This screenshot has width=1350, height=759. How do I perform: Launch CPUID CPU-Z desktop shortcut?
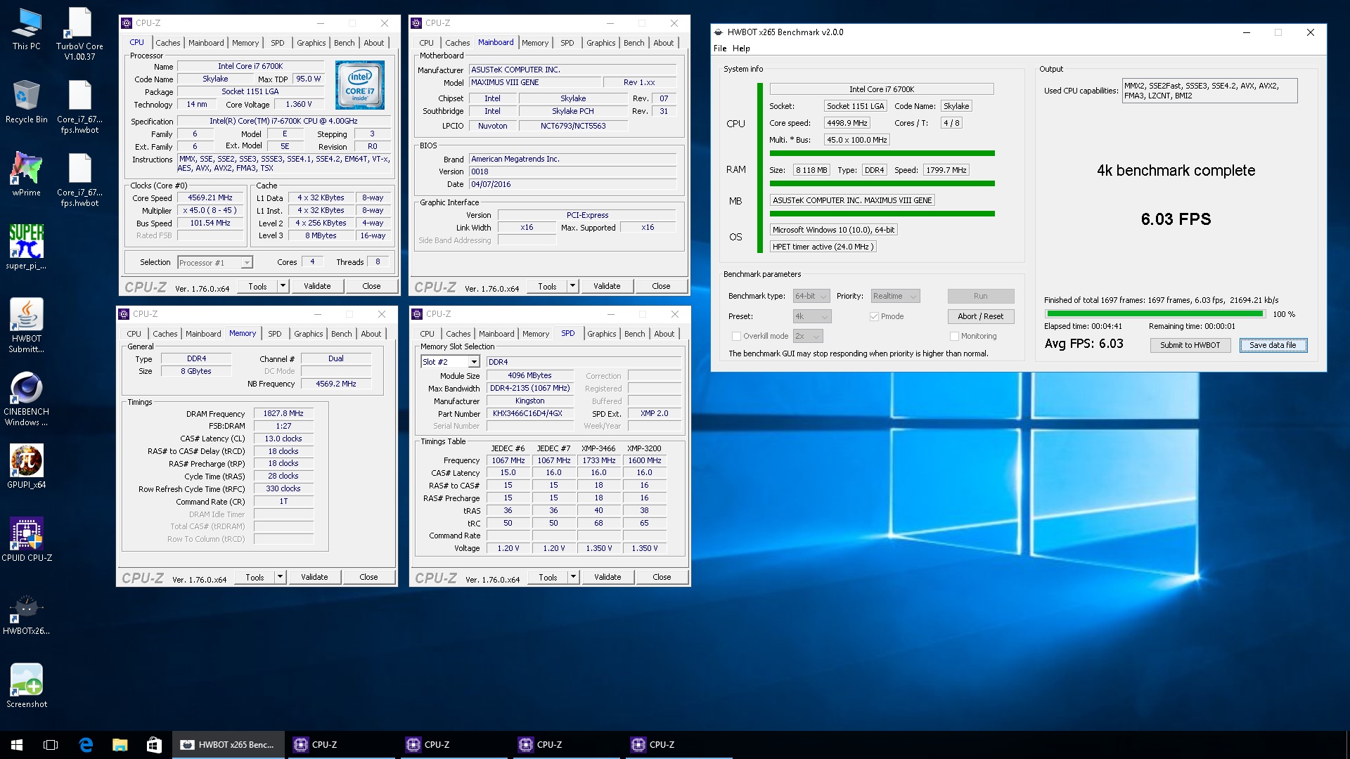(x=26, y=540)
